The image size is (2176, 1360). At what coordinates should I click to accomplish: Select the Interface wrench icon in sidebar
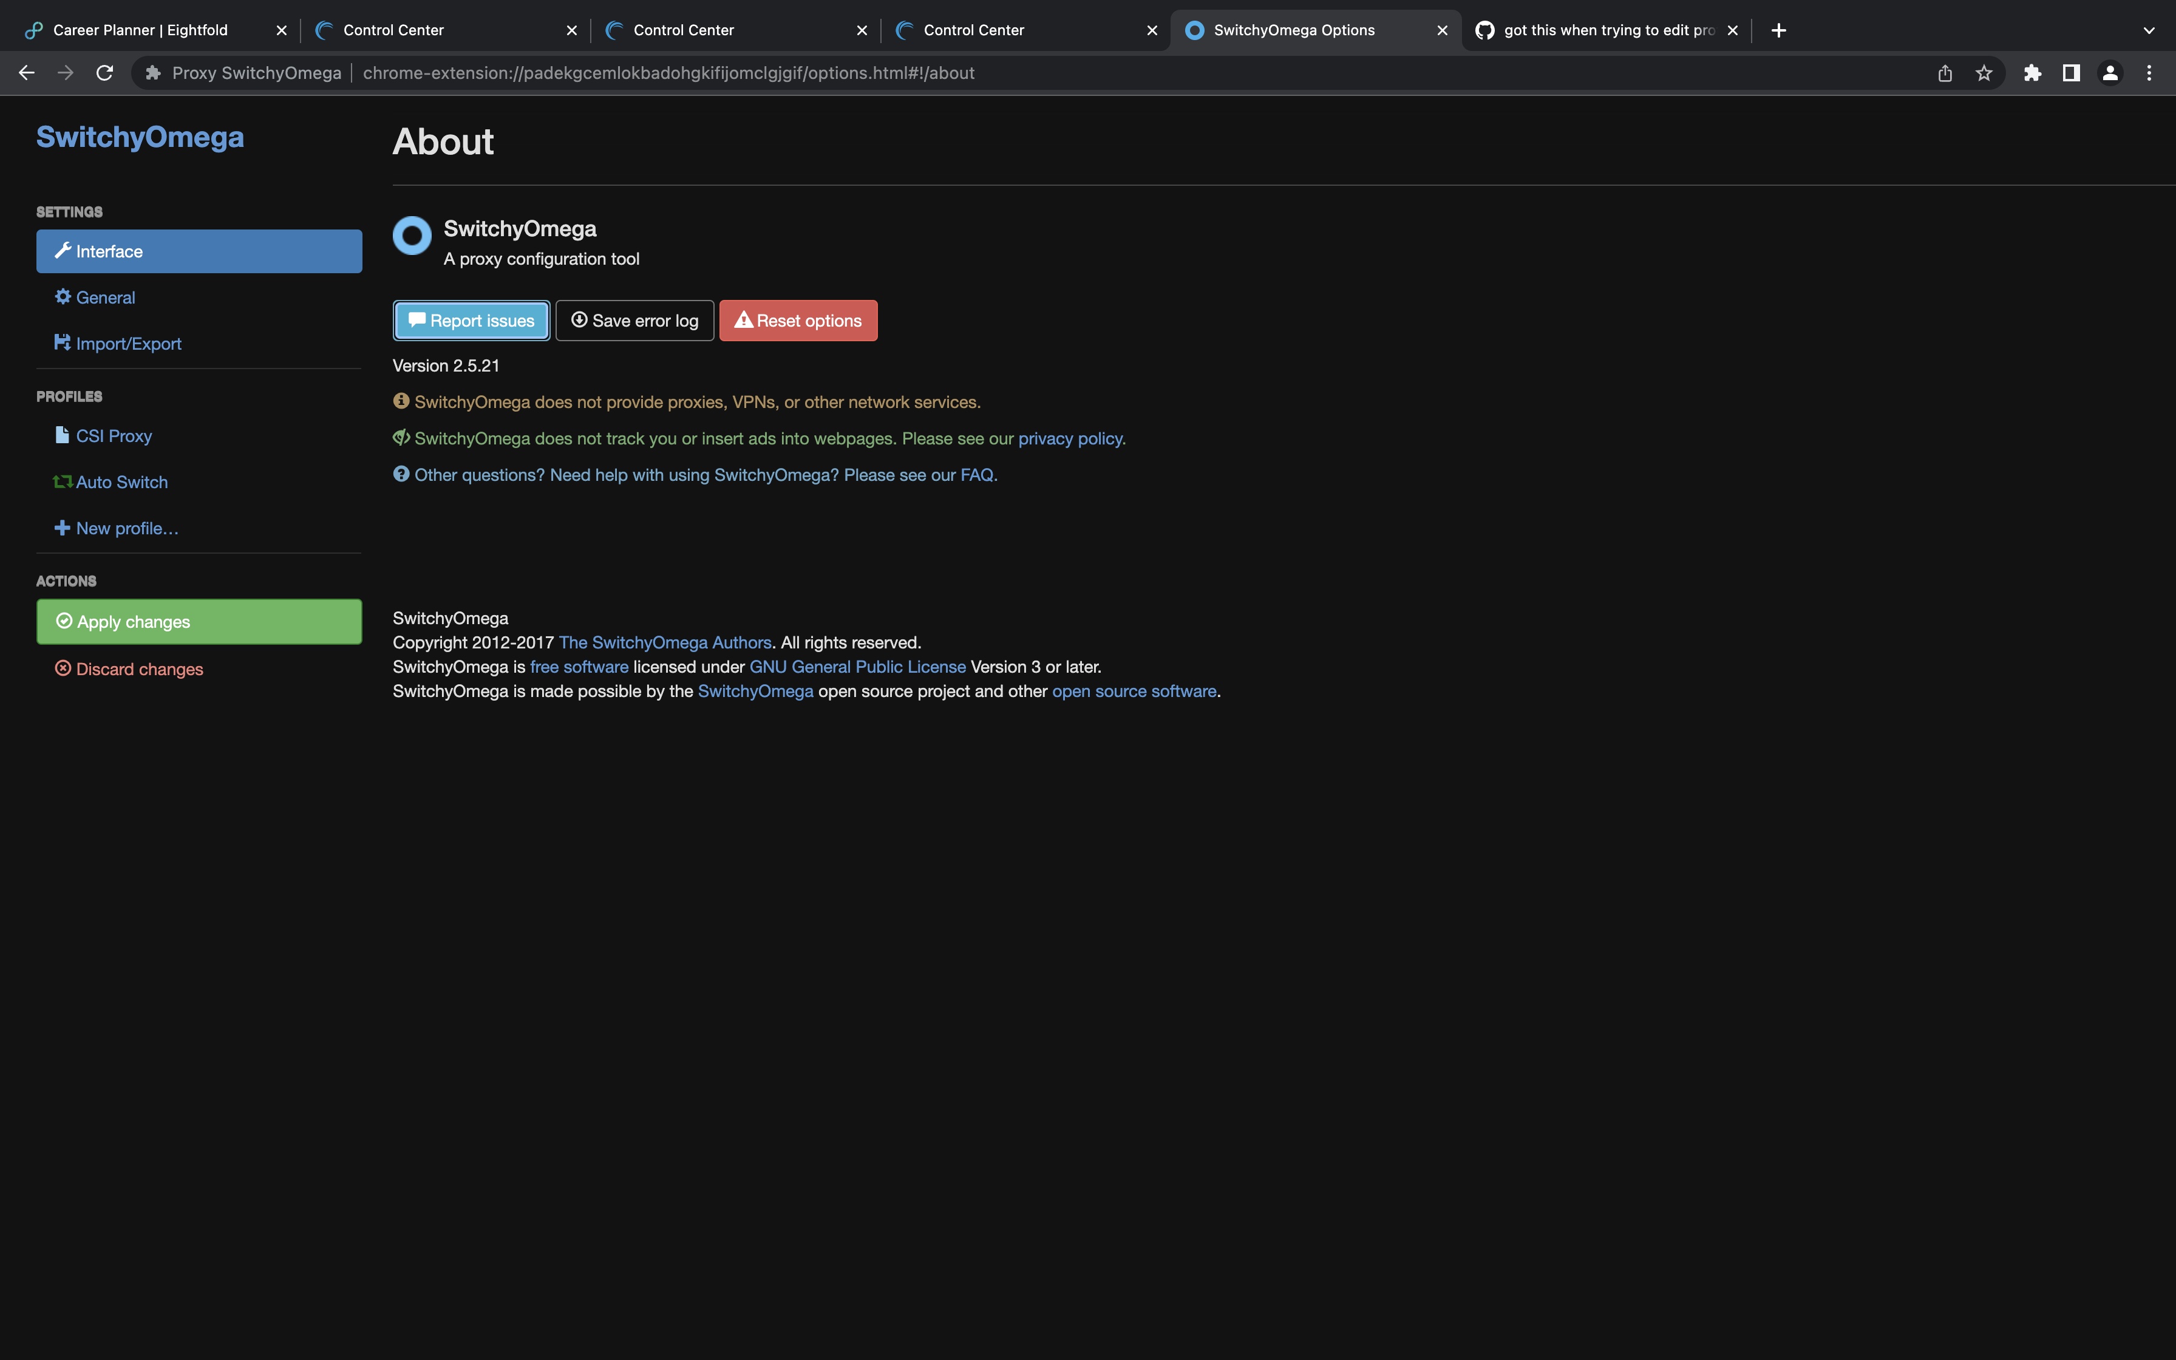coord(63,251)
